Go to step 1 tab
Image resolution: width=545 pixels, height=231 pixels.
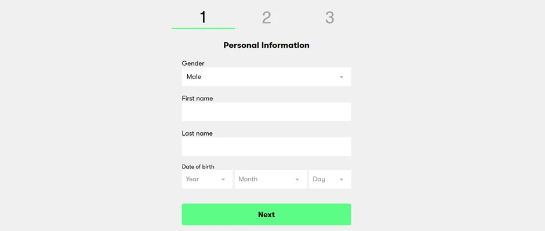[x=203, y=17]
